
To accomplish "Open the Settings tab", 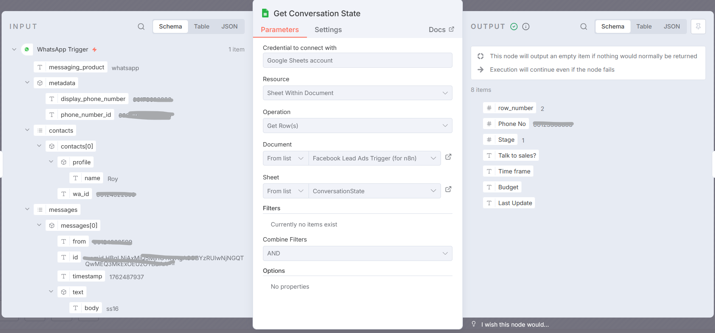I will (x=328, y=30).
